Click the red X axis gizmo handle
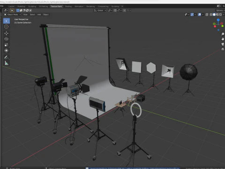 [x=215, y=26]
